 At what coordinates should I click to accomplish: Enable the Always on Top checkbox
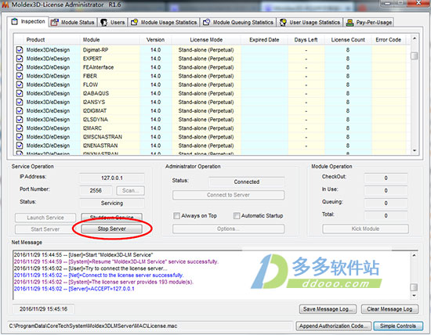coord(176,215)
